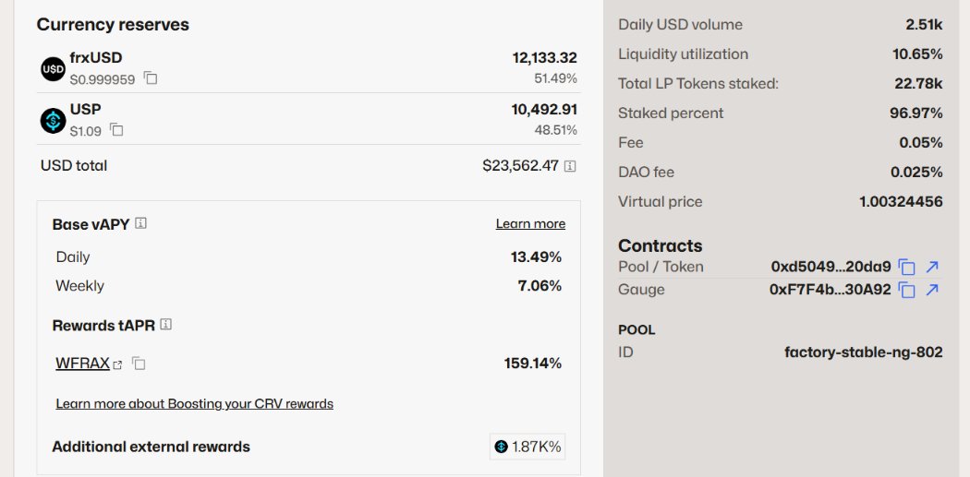Click the 10,492.91 USP reserve amount
This screenshot has height=477, width=970.
click(544, 110)
